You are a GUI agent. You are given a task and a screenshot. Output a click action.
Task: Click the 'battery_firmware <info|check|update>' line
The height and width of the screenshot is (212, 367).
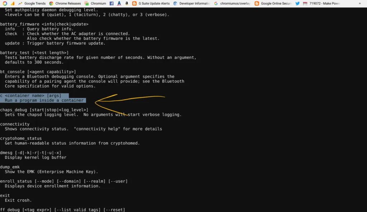coord(44,24)
